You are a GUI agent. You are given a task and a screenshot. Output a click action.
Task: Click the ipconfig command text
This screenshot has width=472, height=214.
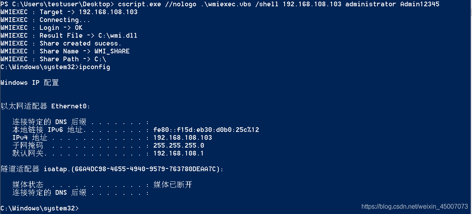coord(94,67)
